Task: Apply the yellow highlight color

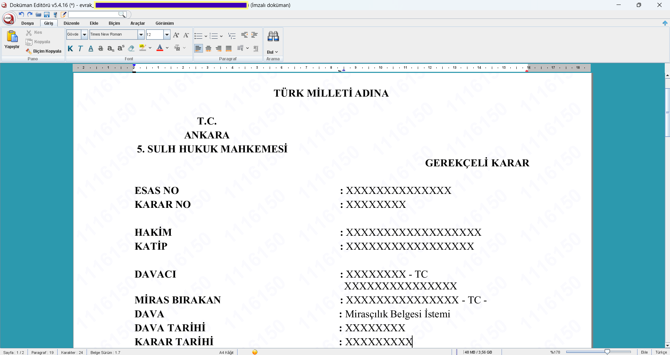Action: tap(143, 48)
